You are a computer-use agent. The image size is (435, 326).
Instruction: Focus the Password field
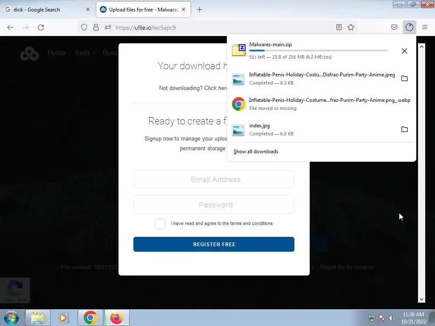214,205
